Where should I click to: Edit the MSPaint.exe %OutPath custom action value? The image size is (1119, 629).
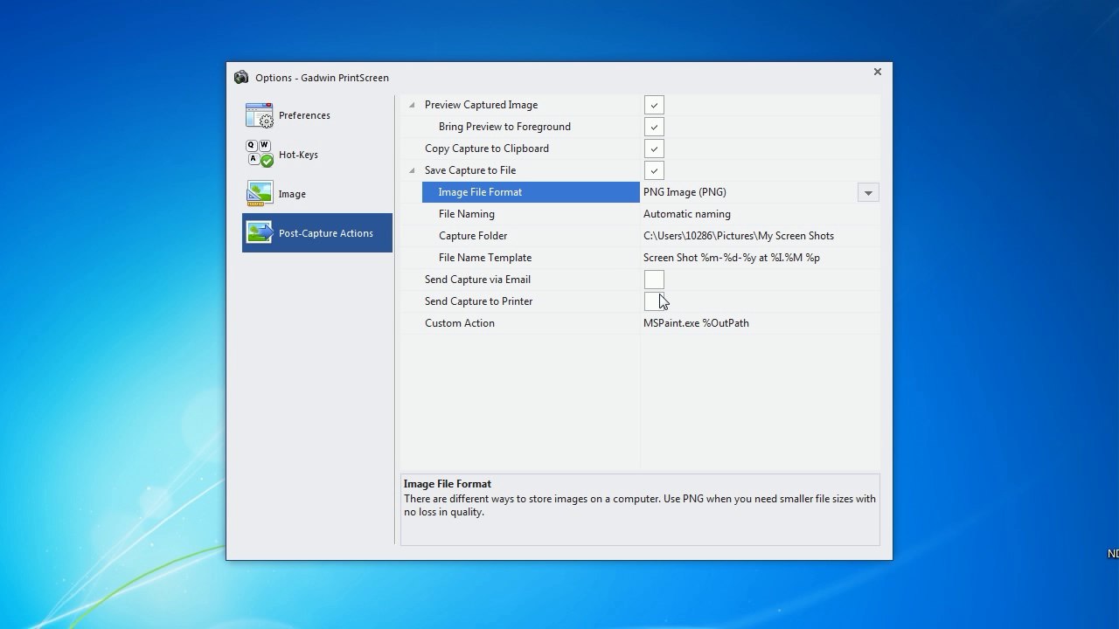click(x=696, y=323)
